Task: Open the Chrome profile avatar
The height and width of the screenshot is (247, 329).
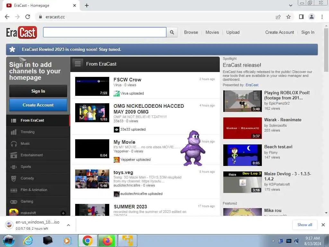Action: click(312, 17)
